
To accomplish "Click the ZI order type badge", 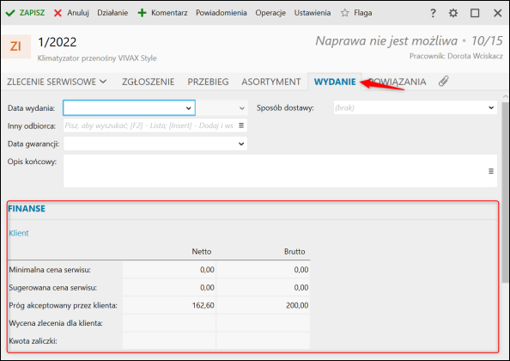I will tap(15, 46).
